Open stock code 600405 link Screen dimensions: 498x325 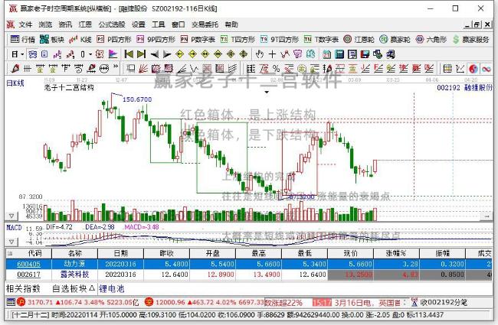[x=28, y=264]
